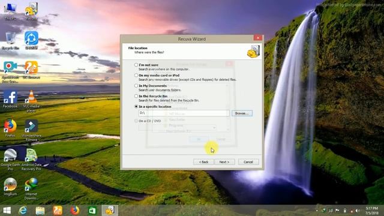Click the Browse... button
This screenshot has height=216, width=384.
pyautogui.click(x=242, y=113)
